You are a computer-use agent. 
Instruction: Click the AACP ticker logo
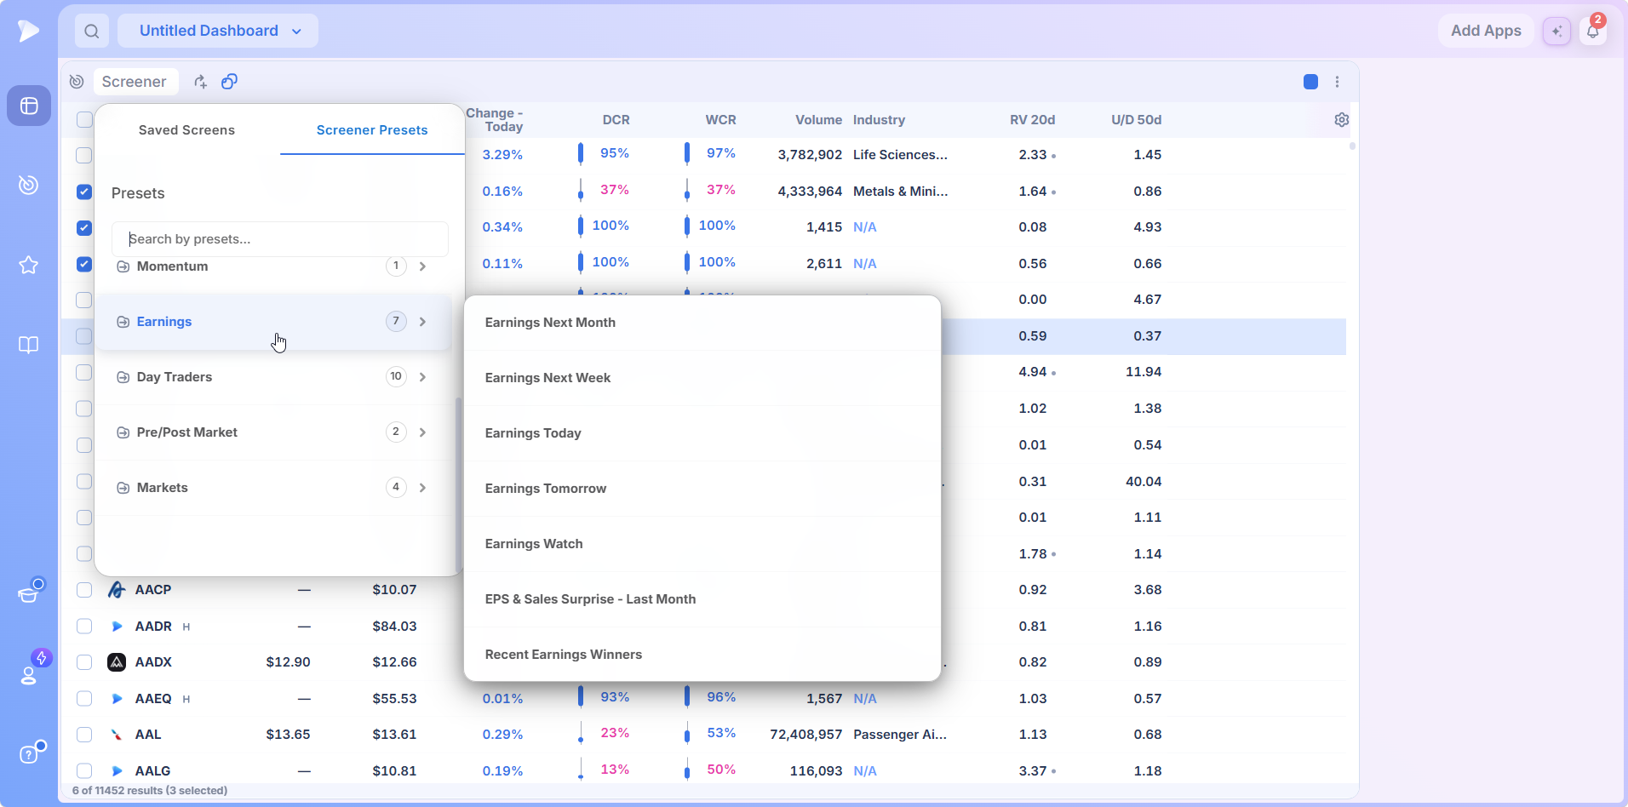pyautogui.click(x=117, y=590)
